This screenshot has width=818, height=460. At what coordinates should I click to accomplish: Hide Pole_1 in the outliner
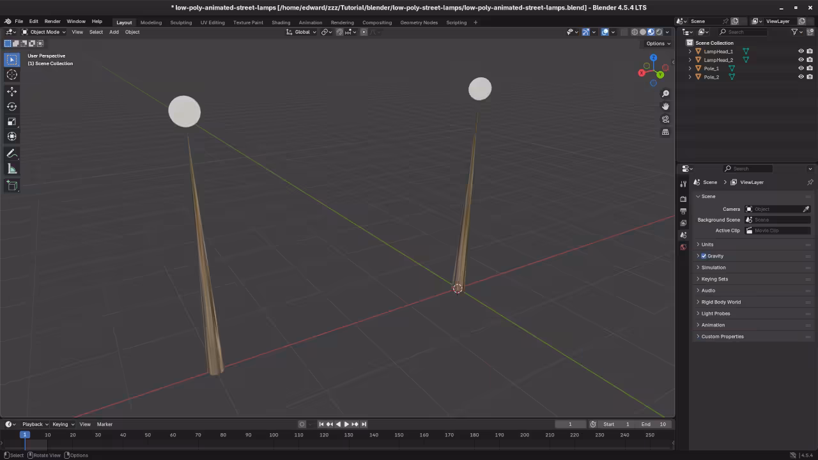pos(801,68)
